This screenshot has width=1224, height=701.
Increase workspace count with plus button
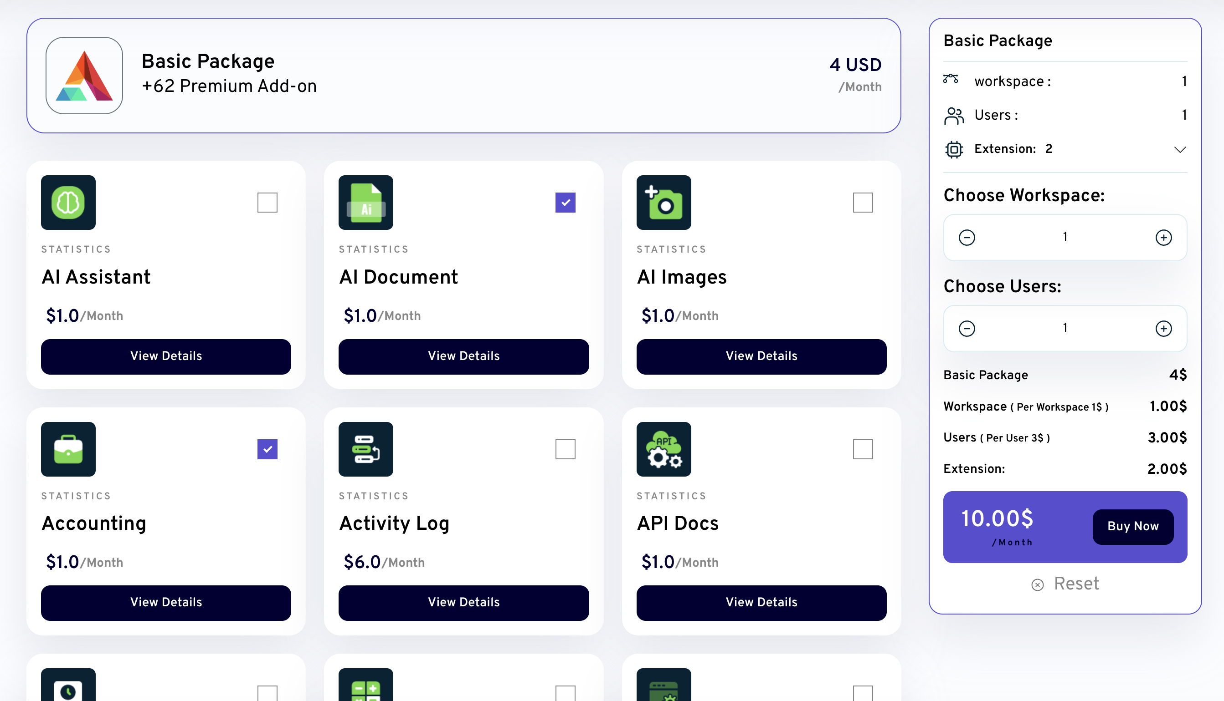click(1163, 237)
